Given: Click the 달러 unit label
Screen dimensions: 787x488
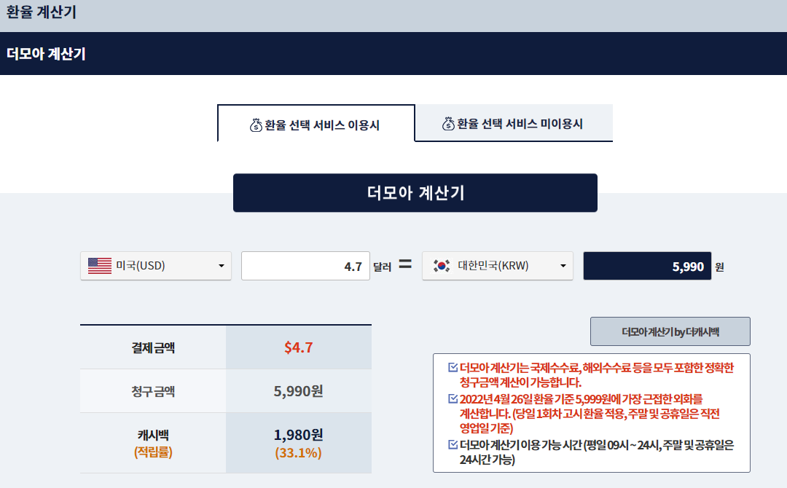Looking at the screenshot, I should [x=382, y=267].
